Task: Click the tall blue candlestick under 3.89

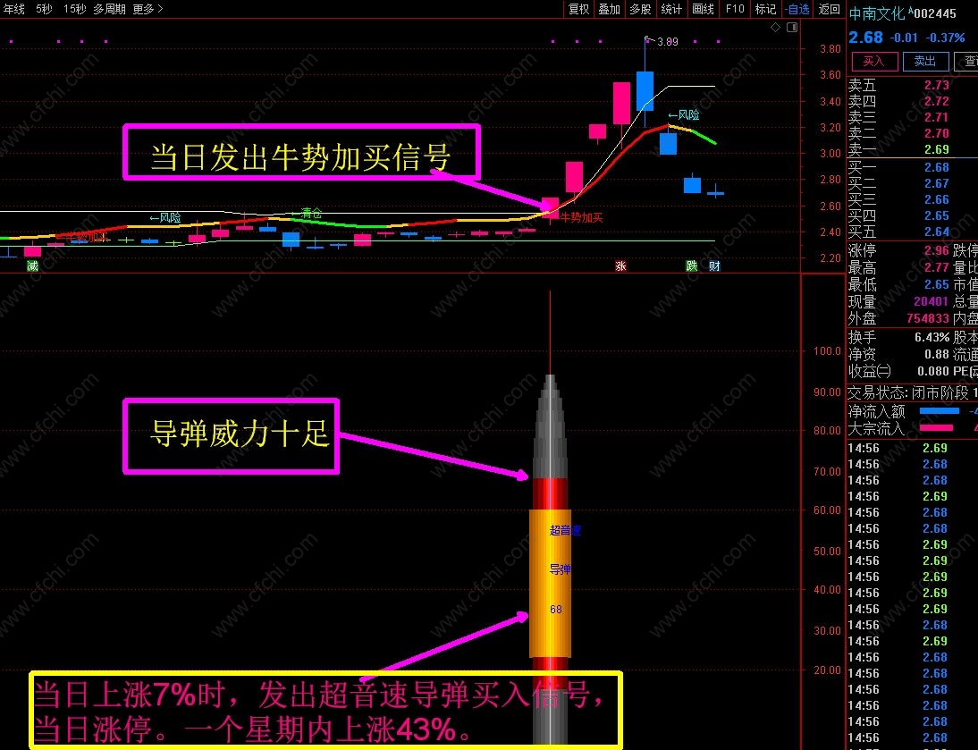Action: [645, 91]
